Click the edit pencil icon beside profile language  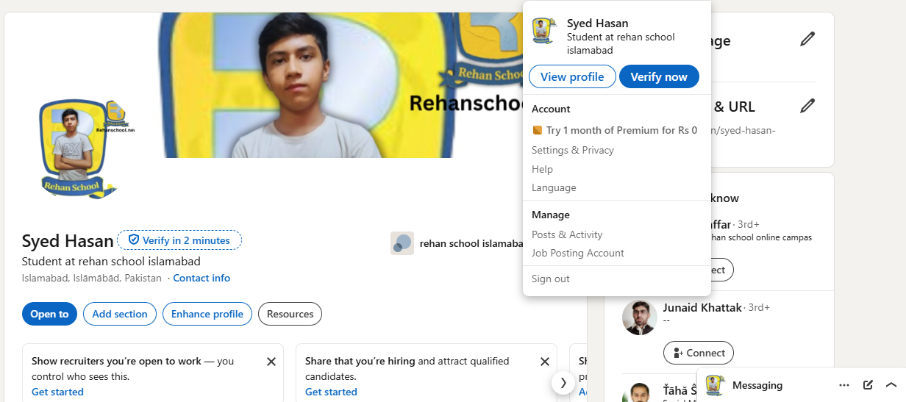coord(807,39)
